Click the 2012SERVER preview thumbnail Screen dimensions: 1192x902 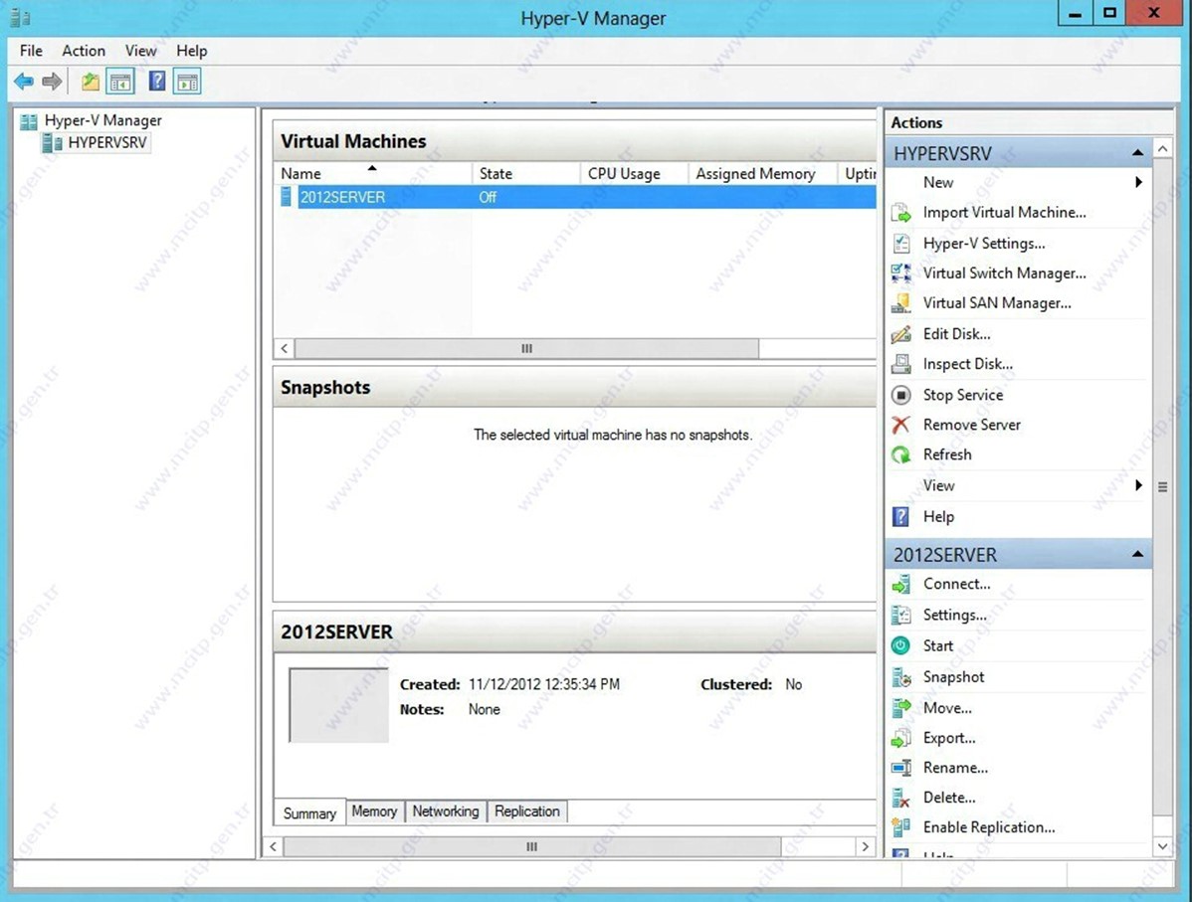tap(339, 705)
